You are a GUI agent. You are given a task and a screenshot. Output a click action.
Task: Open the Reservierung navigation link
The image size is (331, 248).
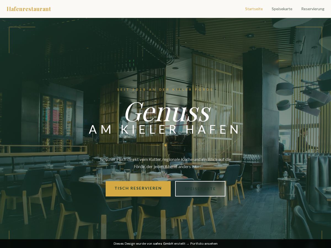pyautogui.click(x=313, y=9)
